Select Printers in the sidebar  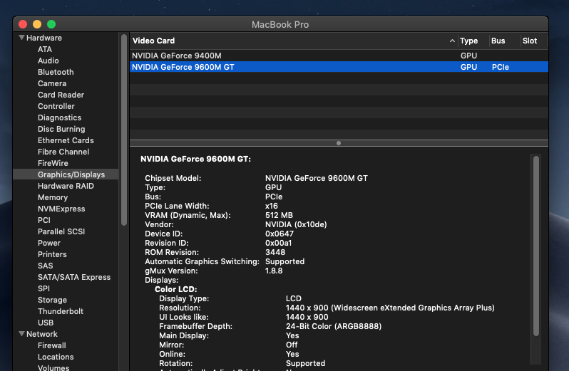(52, 254)
